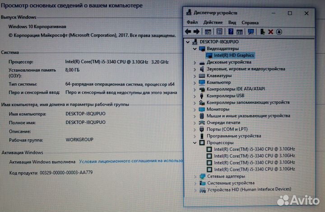Viewport: 325px width, 212px height.
Task: Click the red X uninstall device icon
Action: [x=270, y=32]
